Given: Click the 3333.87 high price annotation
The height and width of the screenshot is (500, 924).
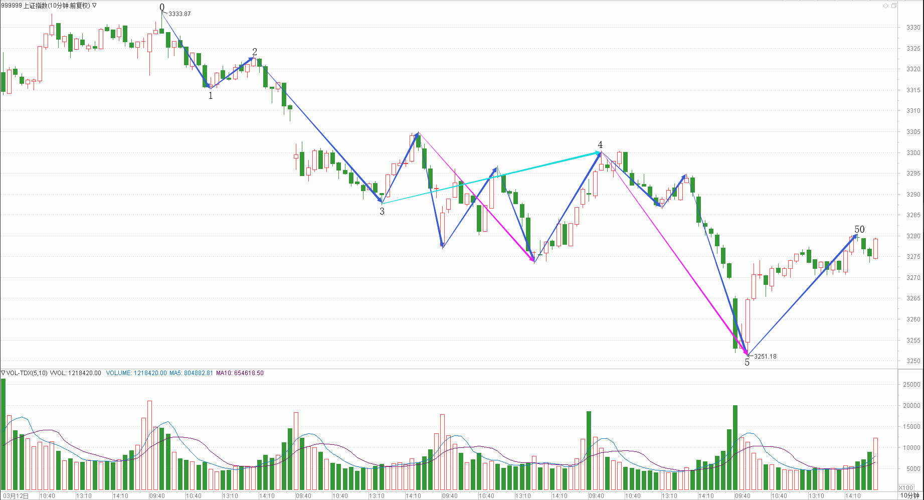Looking at the screenshot, I should (x=179, y=14).
